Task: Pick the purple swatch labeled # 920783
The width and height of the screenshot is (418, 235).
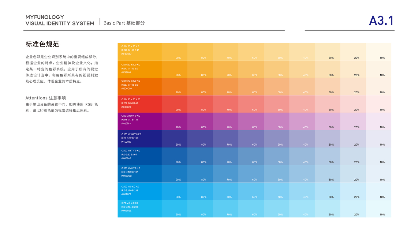Action: click(140, 121)
